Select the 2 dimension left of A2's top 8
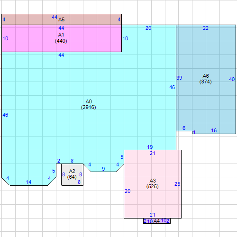This screenshot has width=237, height=237. click(59, 161)
